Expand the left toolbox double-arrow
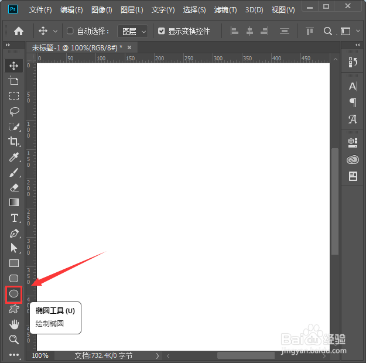 tap(8, 45)
